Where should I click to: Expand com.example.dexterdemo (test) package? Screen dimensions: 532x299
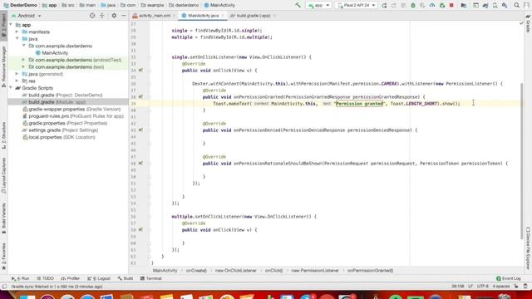coord(24,67)
